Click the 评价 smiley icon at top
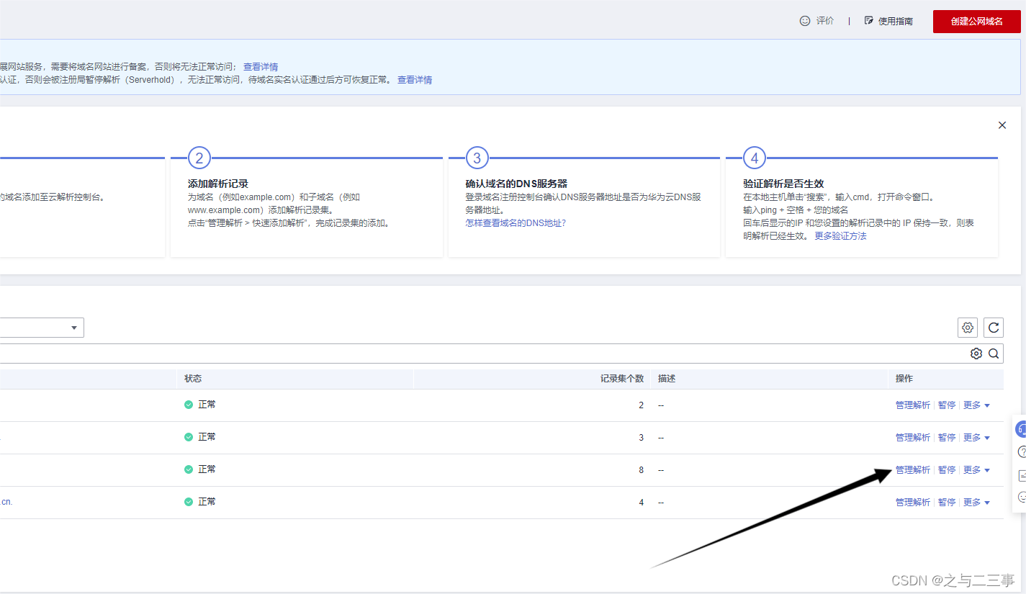The image size is (1026, 594). (x=805, y=21)
